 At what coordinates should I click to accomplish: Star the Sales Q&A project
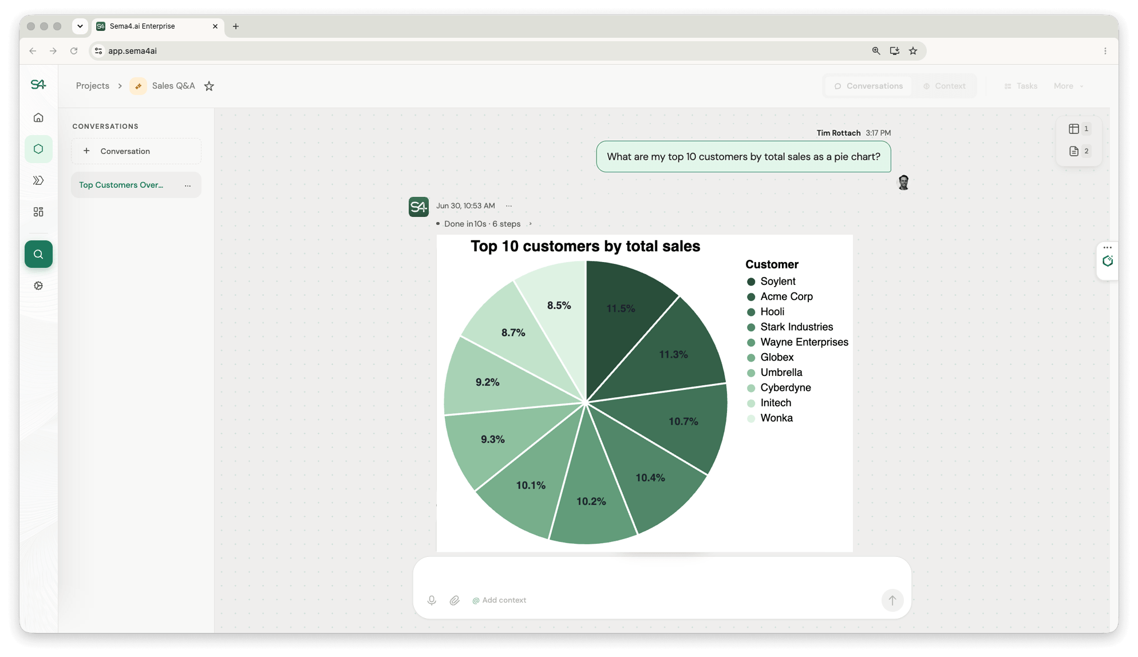click(x=209, y=86)
